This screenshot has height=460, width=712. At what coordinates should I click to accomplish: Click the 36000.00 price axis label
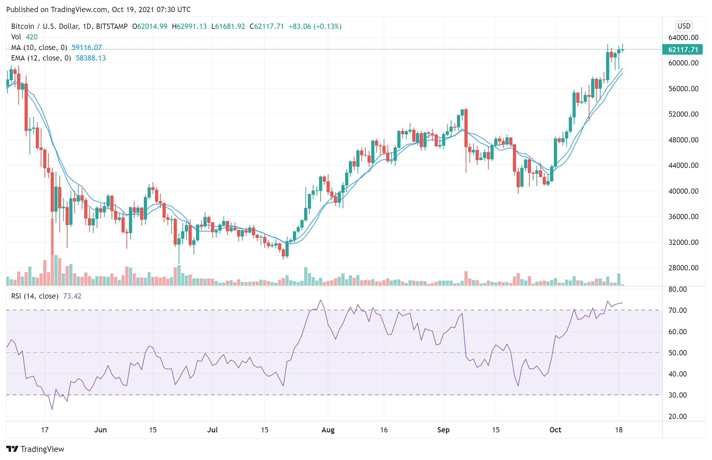pyautogui.click(x=683, y=217)
